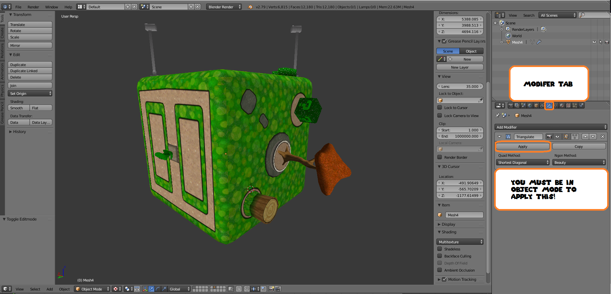Toggle Triangulate modifier edit mode display

566,137
